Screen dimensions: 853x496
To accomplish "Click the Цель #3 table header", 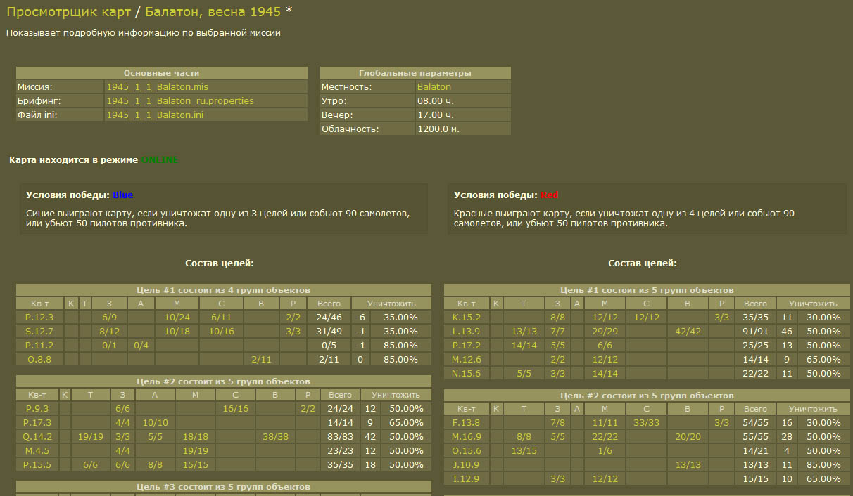I will pos(223,488).
